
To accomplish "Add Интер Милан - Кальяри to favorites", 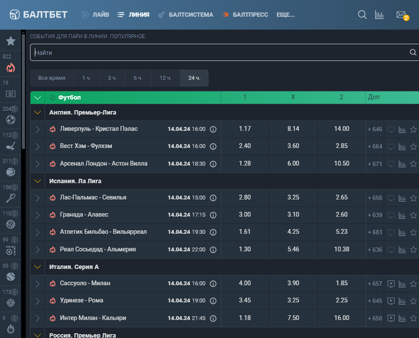I will 413,318.
